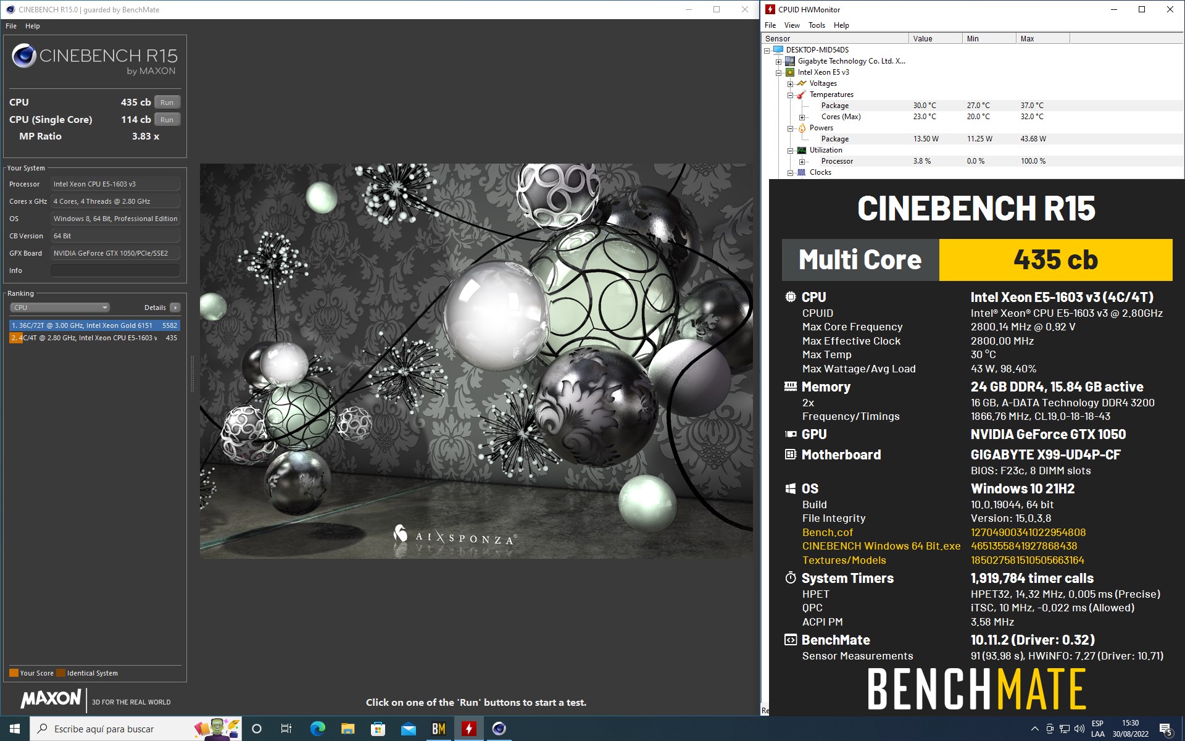Open Microsoft Edge from the taskbar
1185x741 pixels.
(317, 729)
